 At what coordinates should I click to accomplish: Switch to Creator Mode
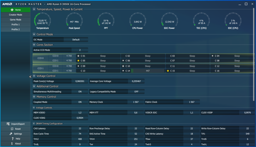[x=16, y=15]
